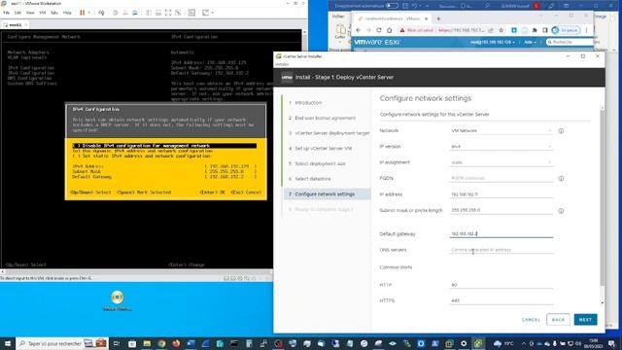This screenshot has height=350, width=622.
Task: Click the Windows Start button
Action: tap(8, 343)
